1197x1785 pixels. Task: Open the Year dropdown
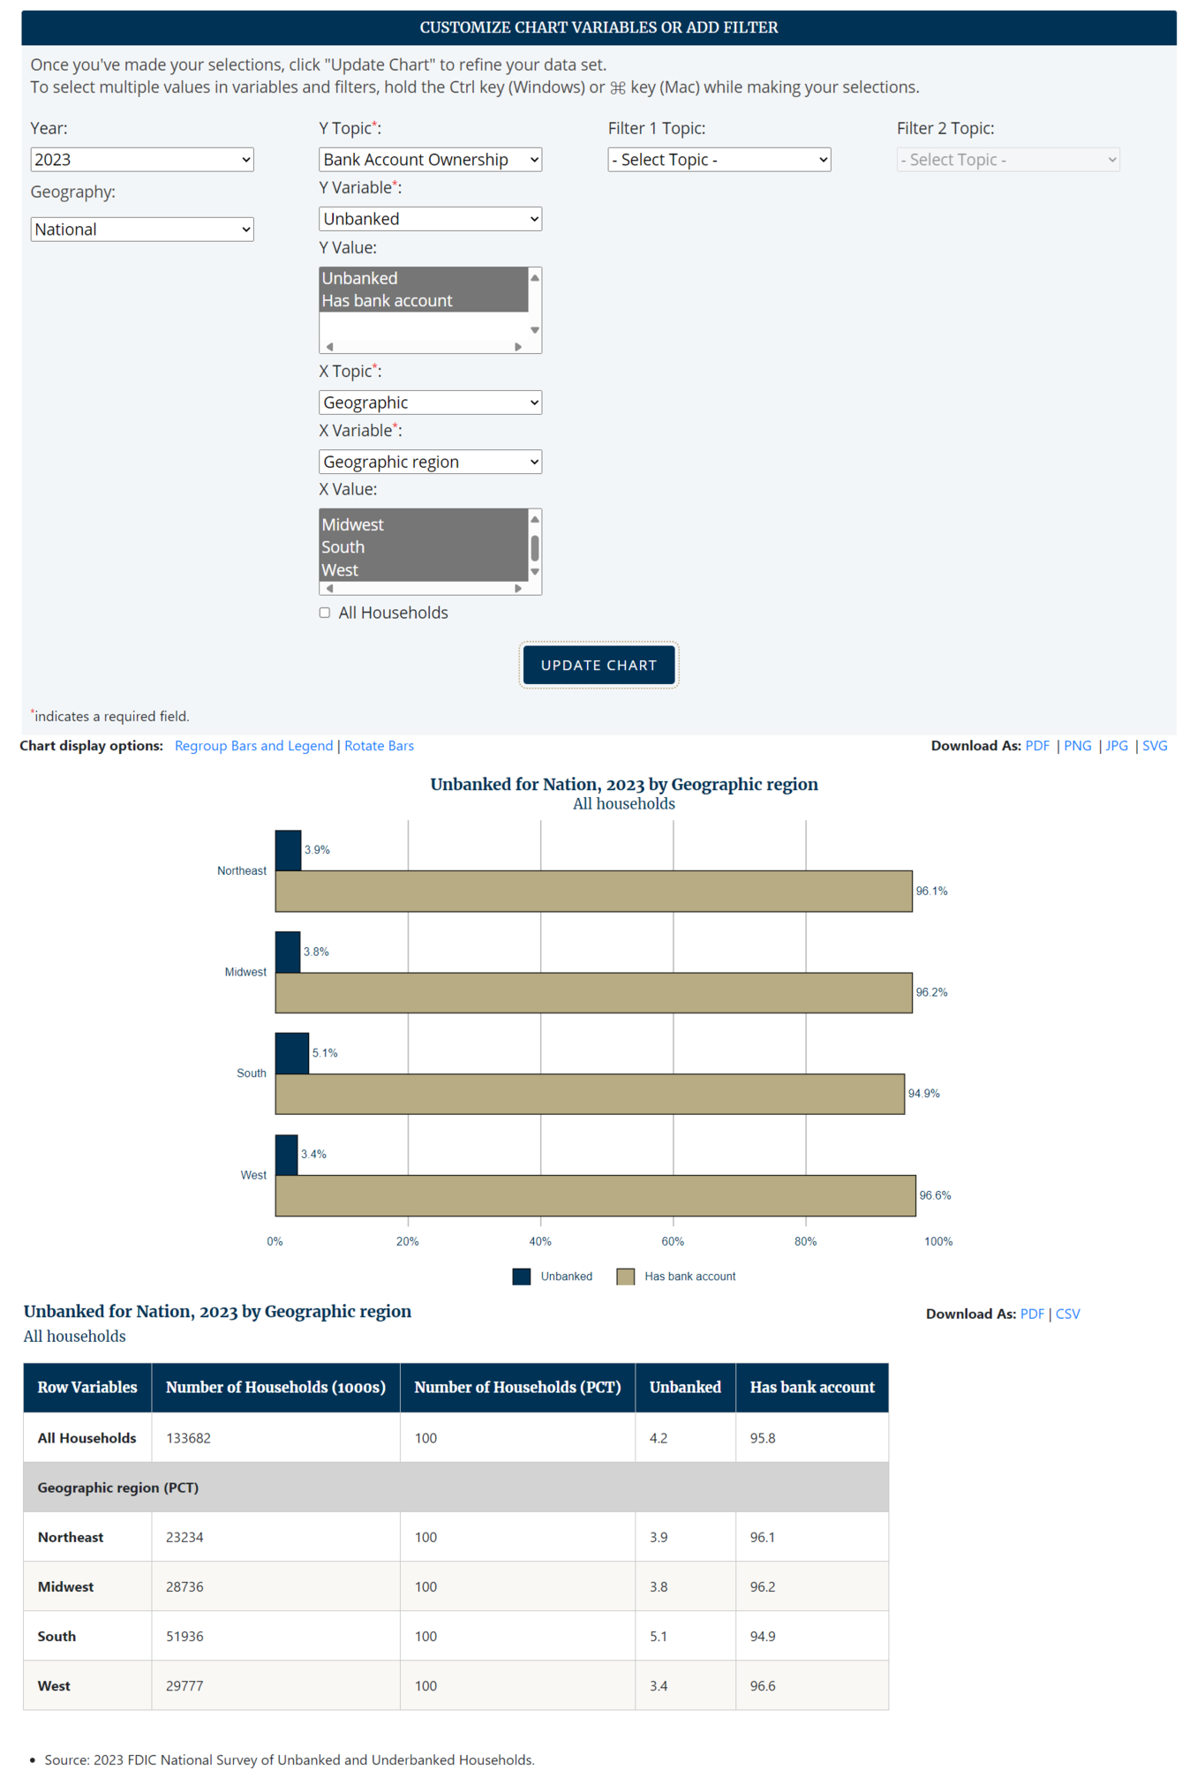(x=142, y=160)
